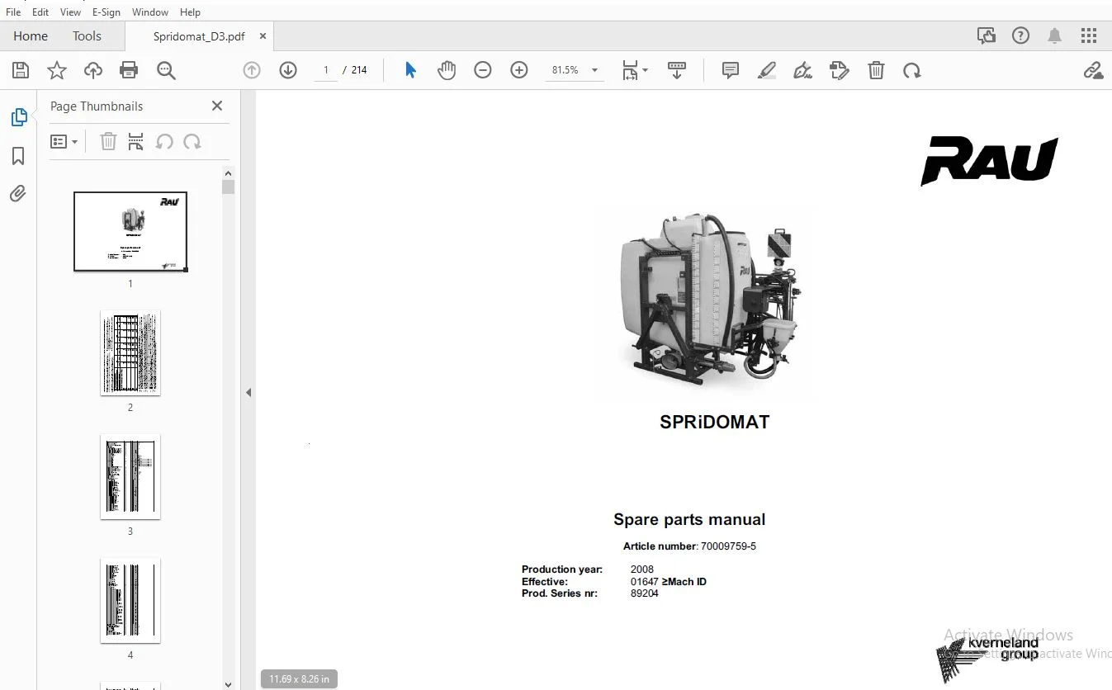Click the Page Thumbnails panel title
This screenshot has height=690, width=1112.
click(97, 106)
